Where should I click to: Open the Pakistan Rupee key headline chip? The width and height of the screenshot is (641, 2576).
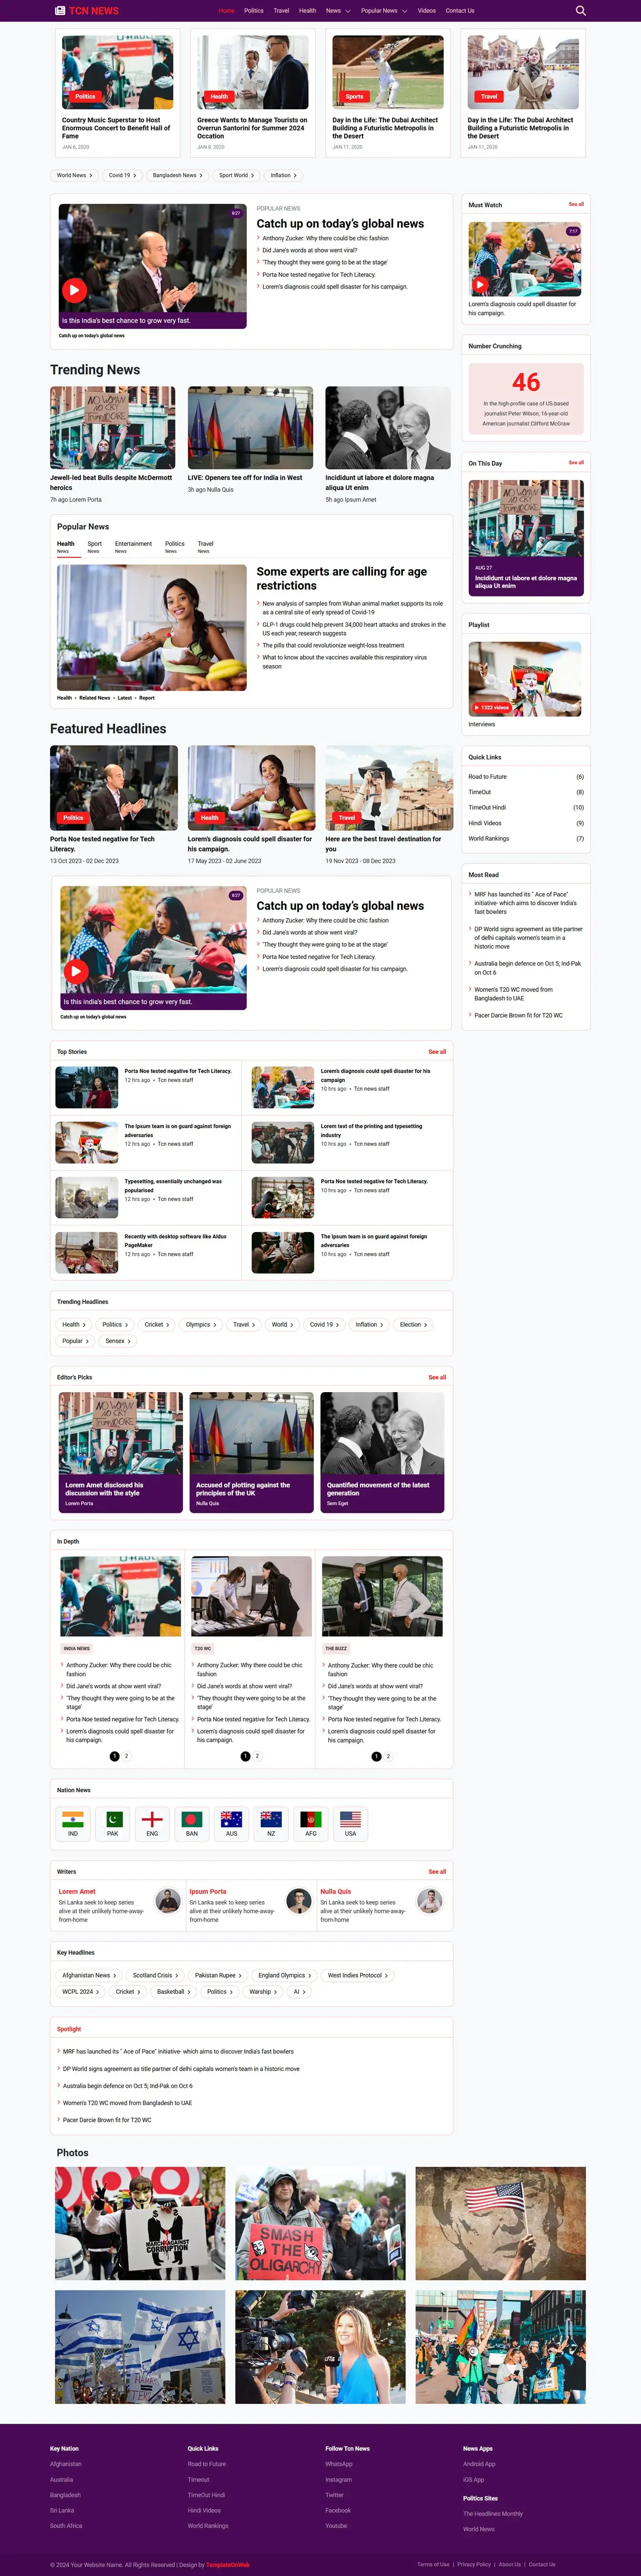click(217, 1975)
